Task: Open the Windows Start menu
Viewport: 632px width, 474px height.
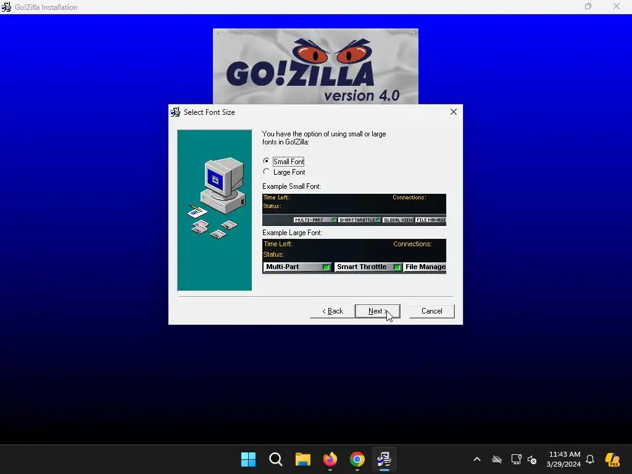Action: [x=248, y=459]
